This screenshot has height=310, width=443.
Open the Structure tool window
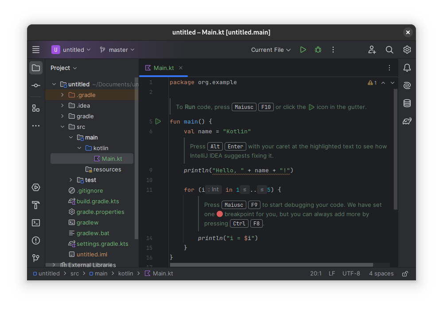point(36,108)
